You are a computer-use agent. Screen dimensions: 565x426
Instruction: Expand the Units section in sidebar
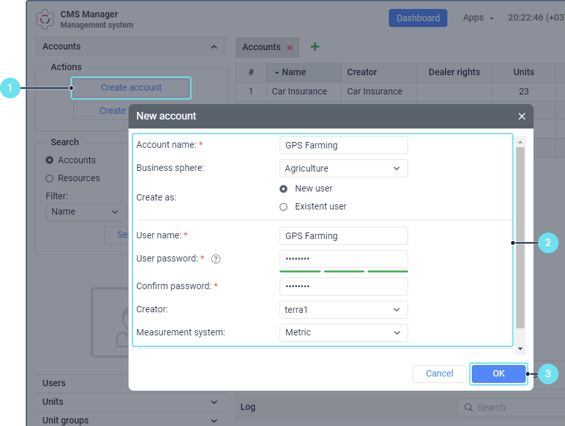tap(213, 402)
